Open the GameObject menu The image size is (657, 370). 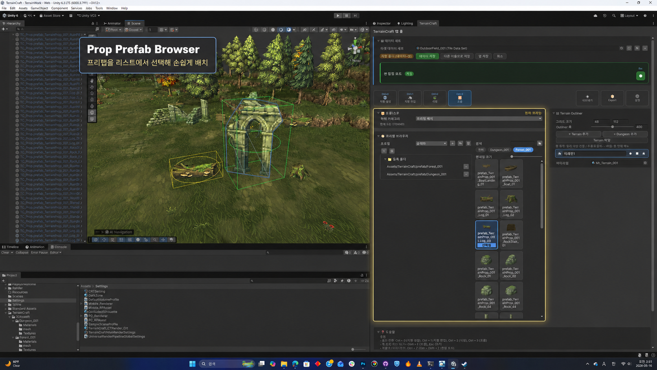(39, 8)
